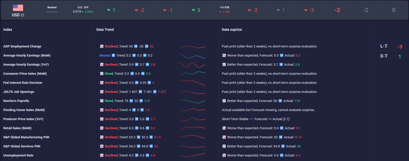Viewport: 409px width, 161px height.
Task: Click the blue Average Hourly Earnings (MoM) sparkline
Action: (192, 56)
